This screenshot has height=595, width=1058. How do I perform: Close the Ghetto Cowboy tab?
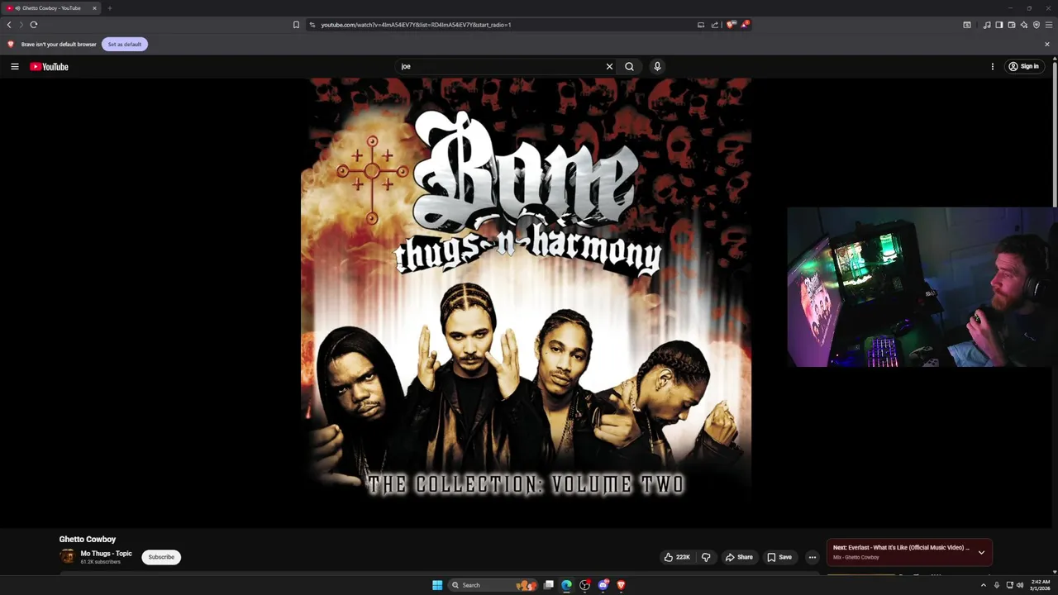[x=94, y=8]
